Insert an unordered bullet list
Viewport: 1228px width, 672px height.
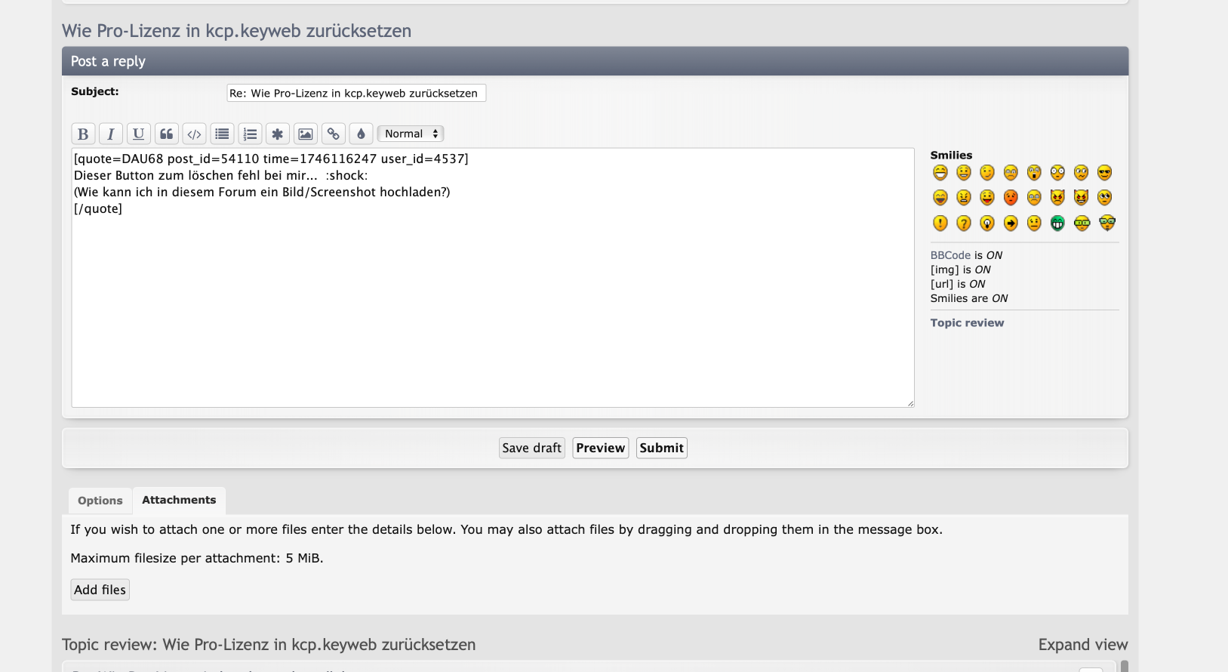[x=222, y=134]
